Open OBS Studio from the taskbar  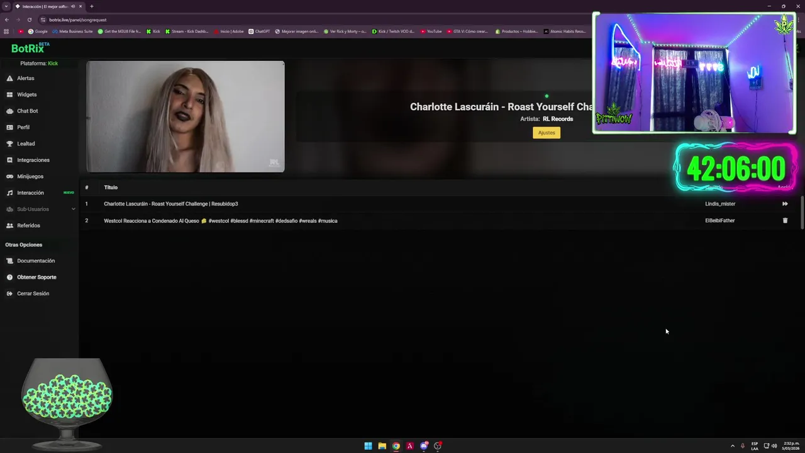point(438,446)
